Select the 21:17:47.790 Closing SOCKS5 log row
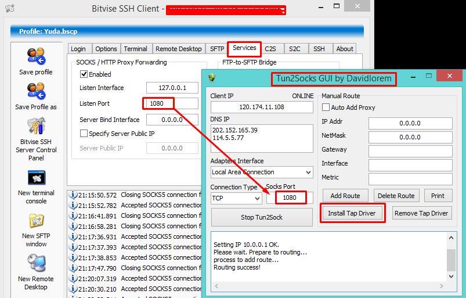466x298 pixels. tap(135, 268)
